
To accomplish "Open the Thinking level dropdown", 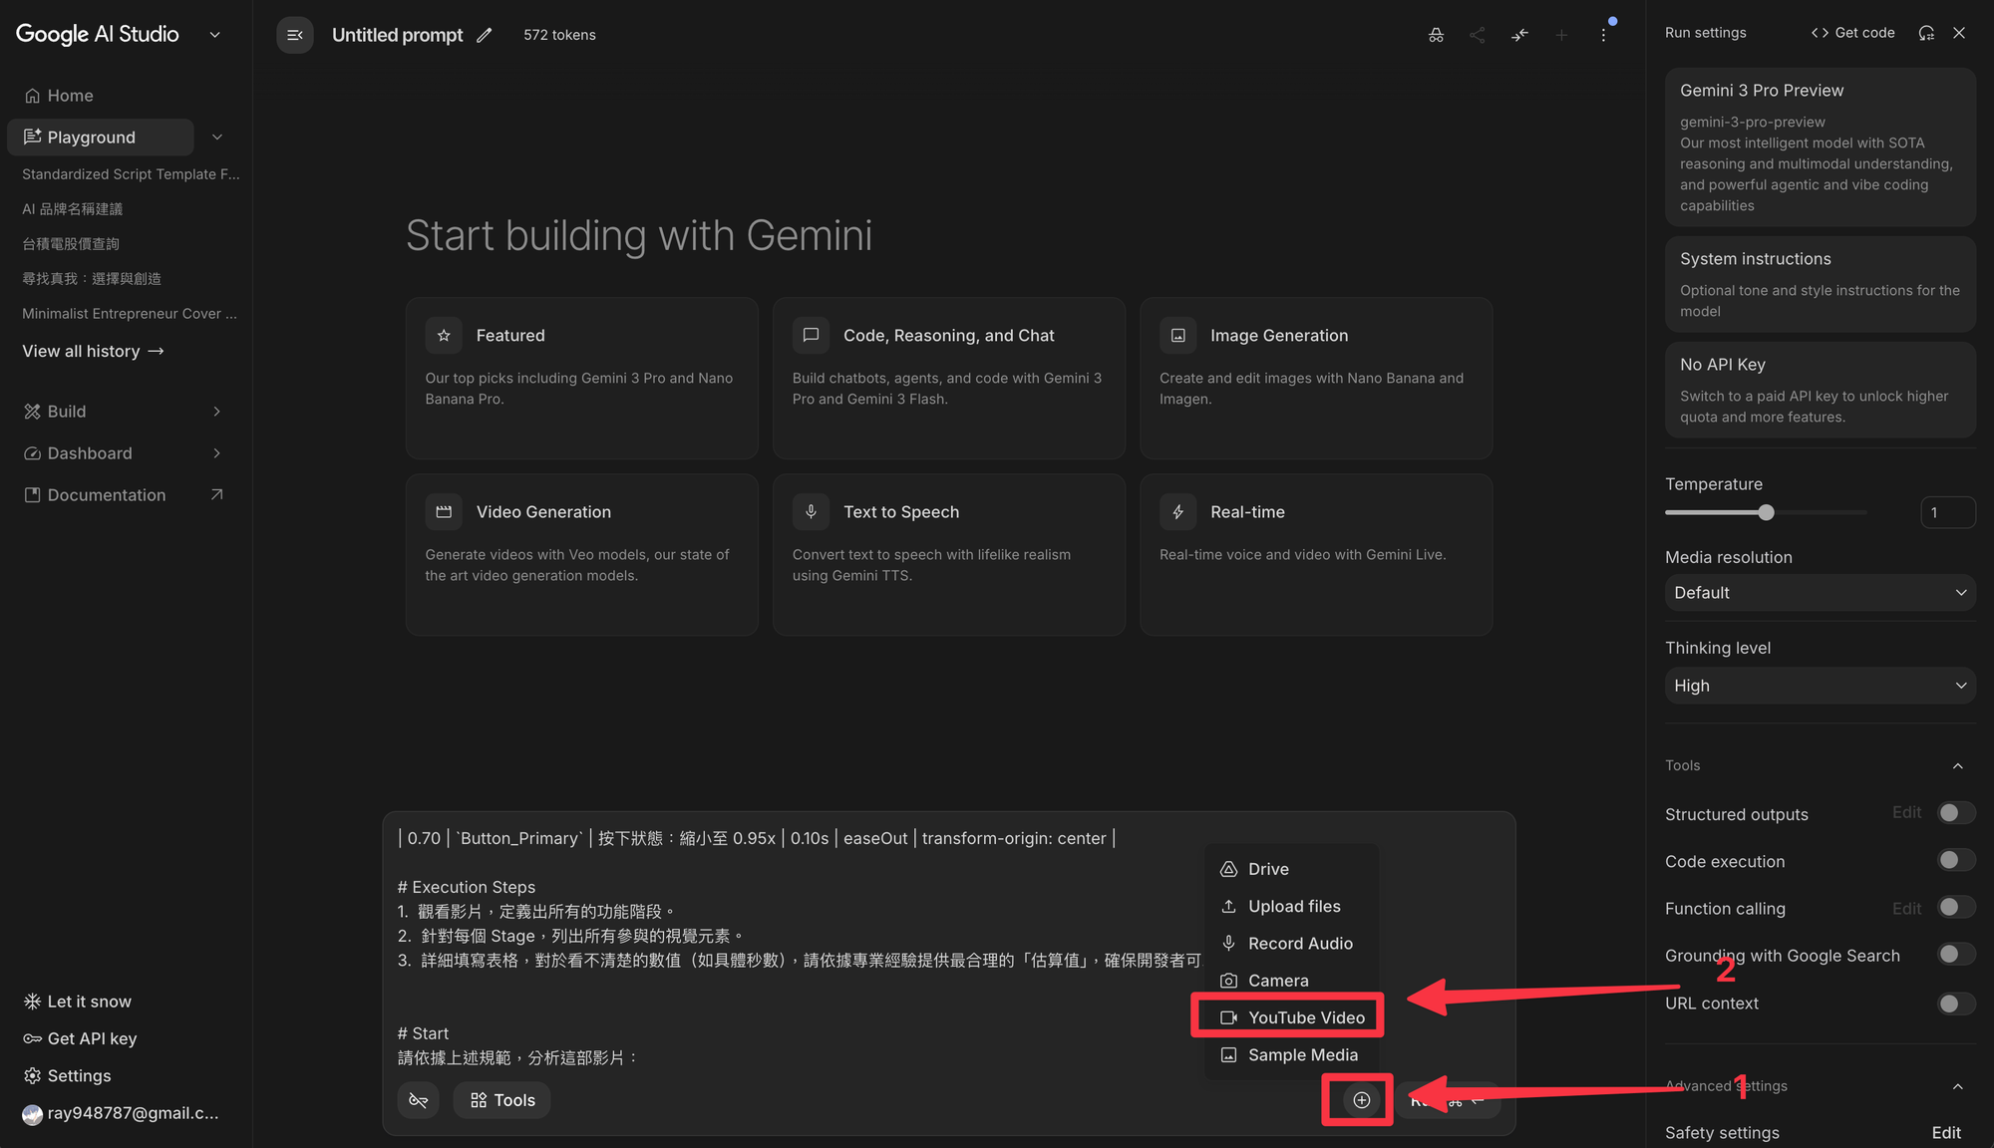I will point(1820,686).
